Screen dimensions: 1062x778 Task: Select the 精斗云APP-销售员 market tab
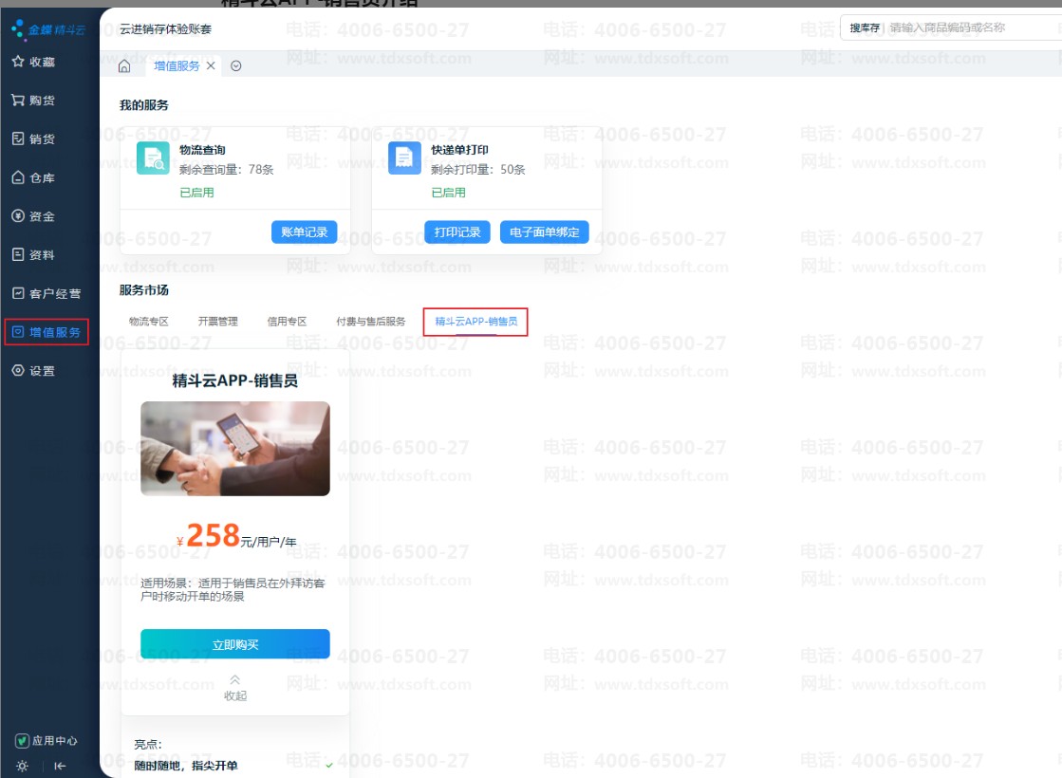pos(476,321)
